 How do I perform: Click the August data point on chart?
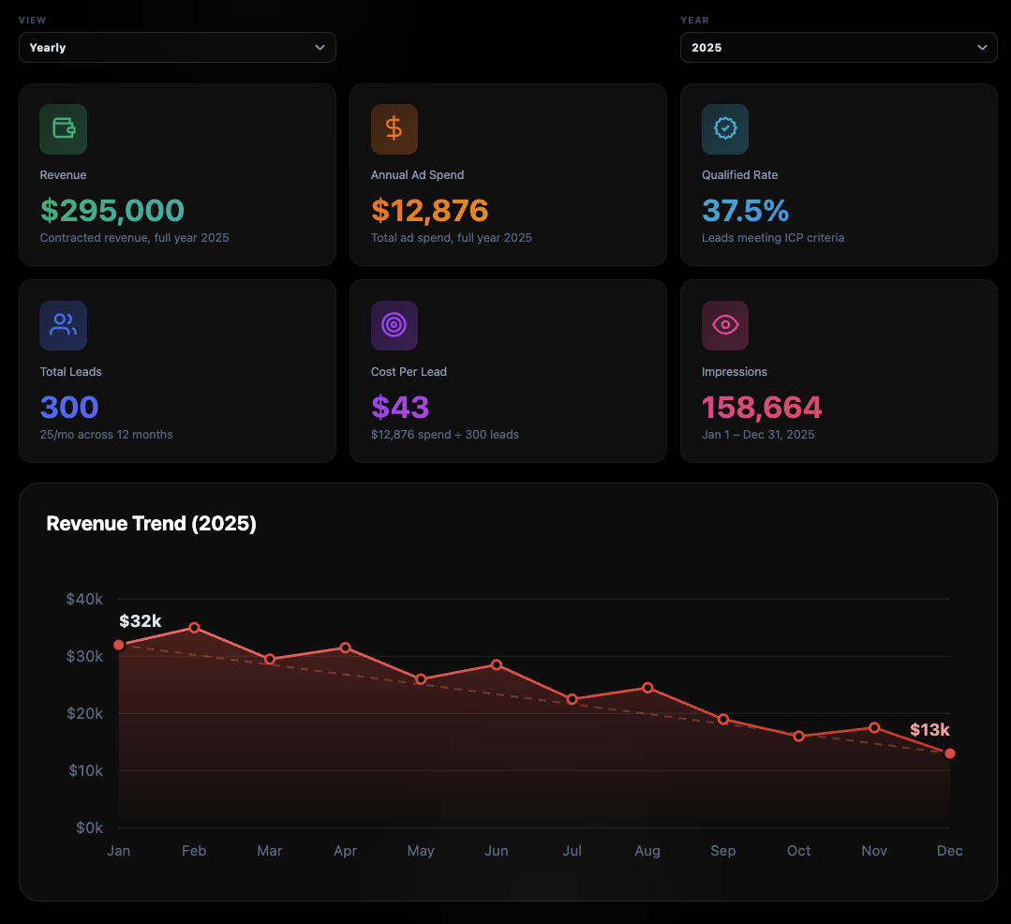647,687
